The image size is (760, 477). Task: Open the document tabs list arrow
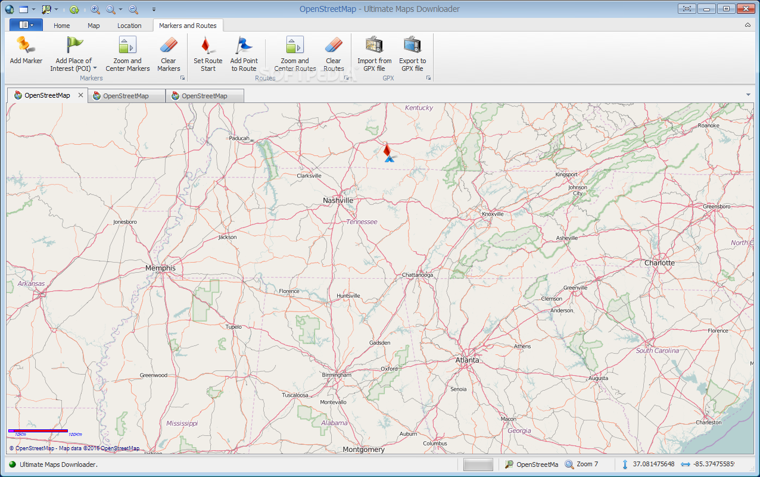point(748,95)
